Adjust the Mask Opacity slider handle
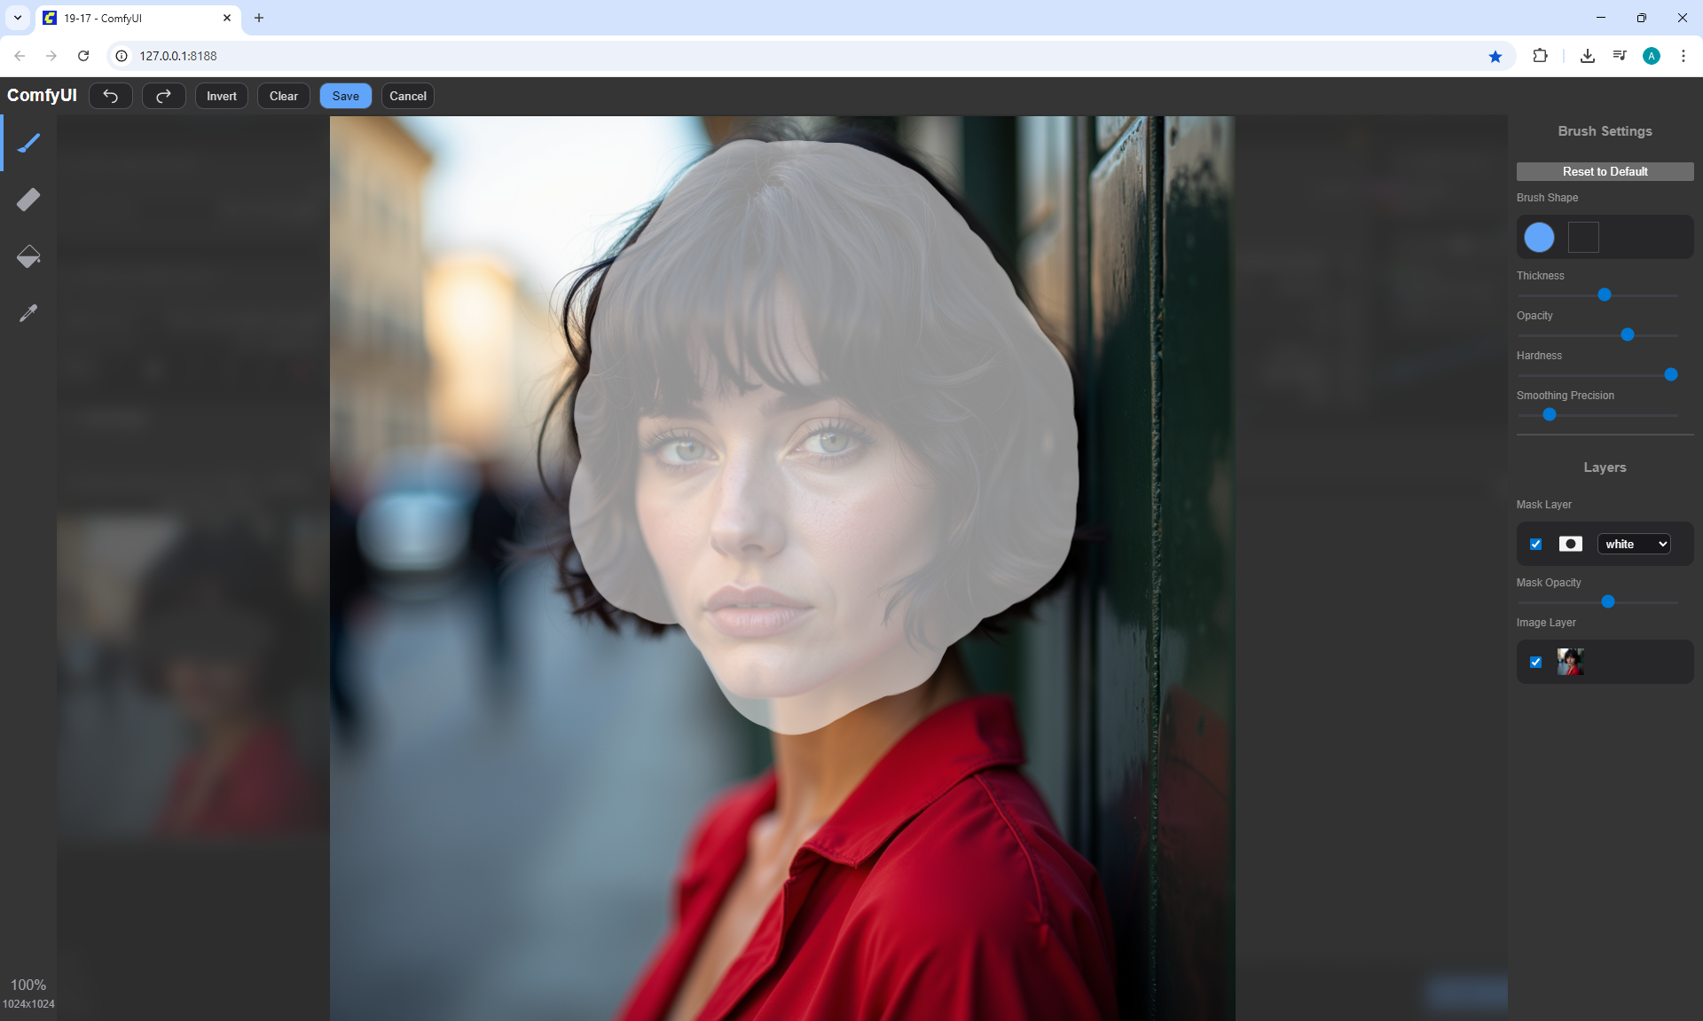The width and height of the screenshot is (1703, 1021). (x=1607, y=601)
